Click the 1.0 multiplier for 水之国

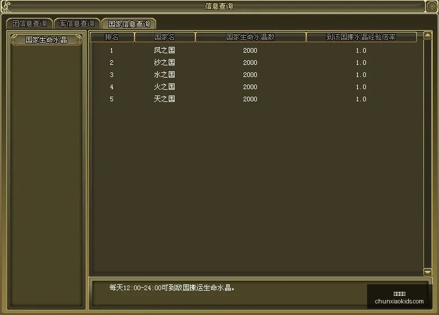pyautogui.click(x=361, y=75)
